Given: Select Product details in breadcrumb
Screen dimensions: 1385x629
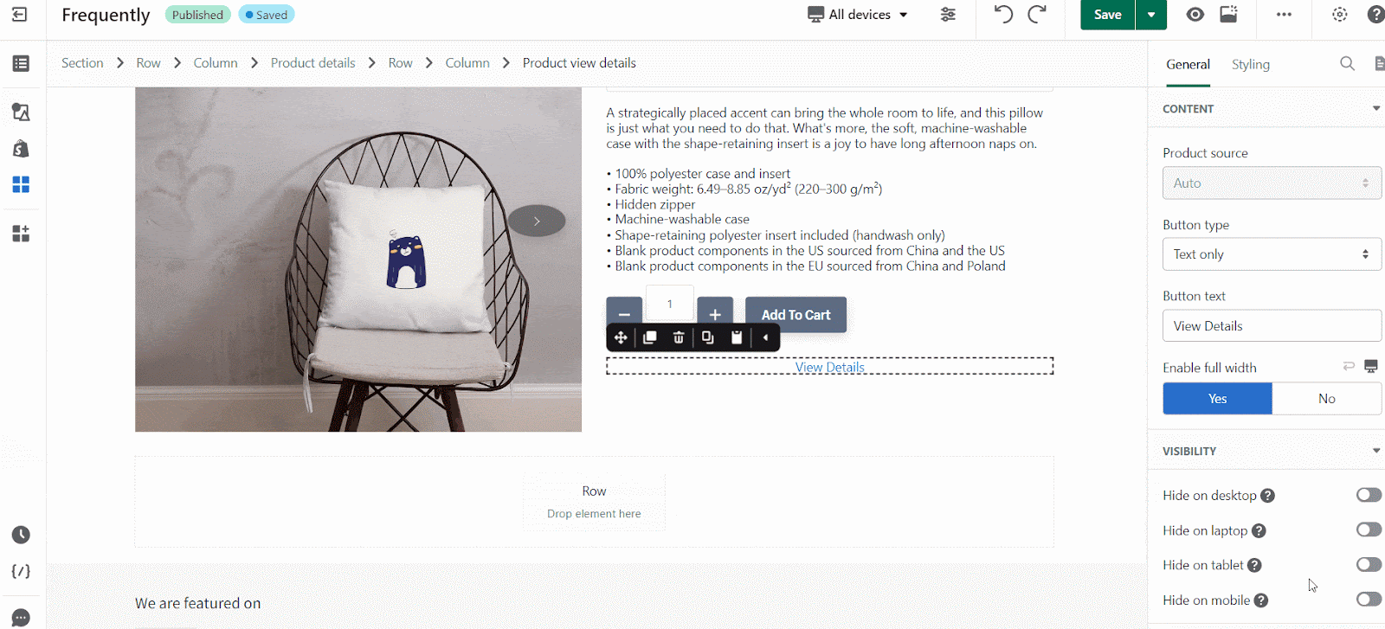Looking at the screenshot, I should point(312,63).
